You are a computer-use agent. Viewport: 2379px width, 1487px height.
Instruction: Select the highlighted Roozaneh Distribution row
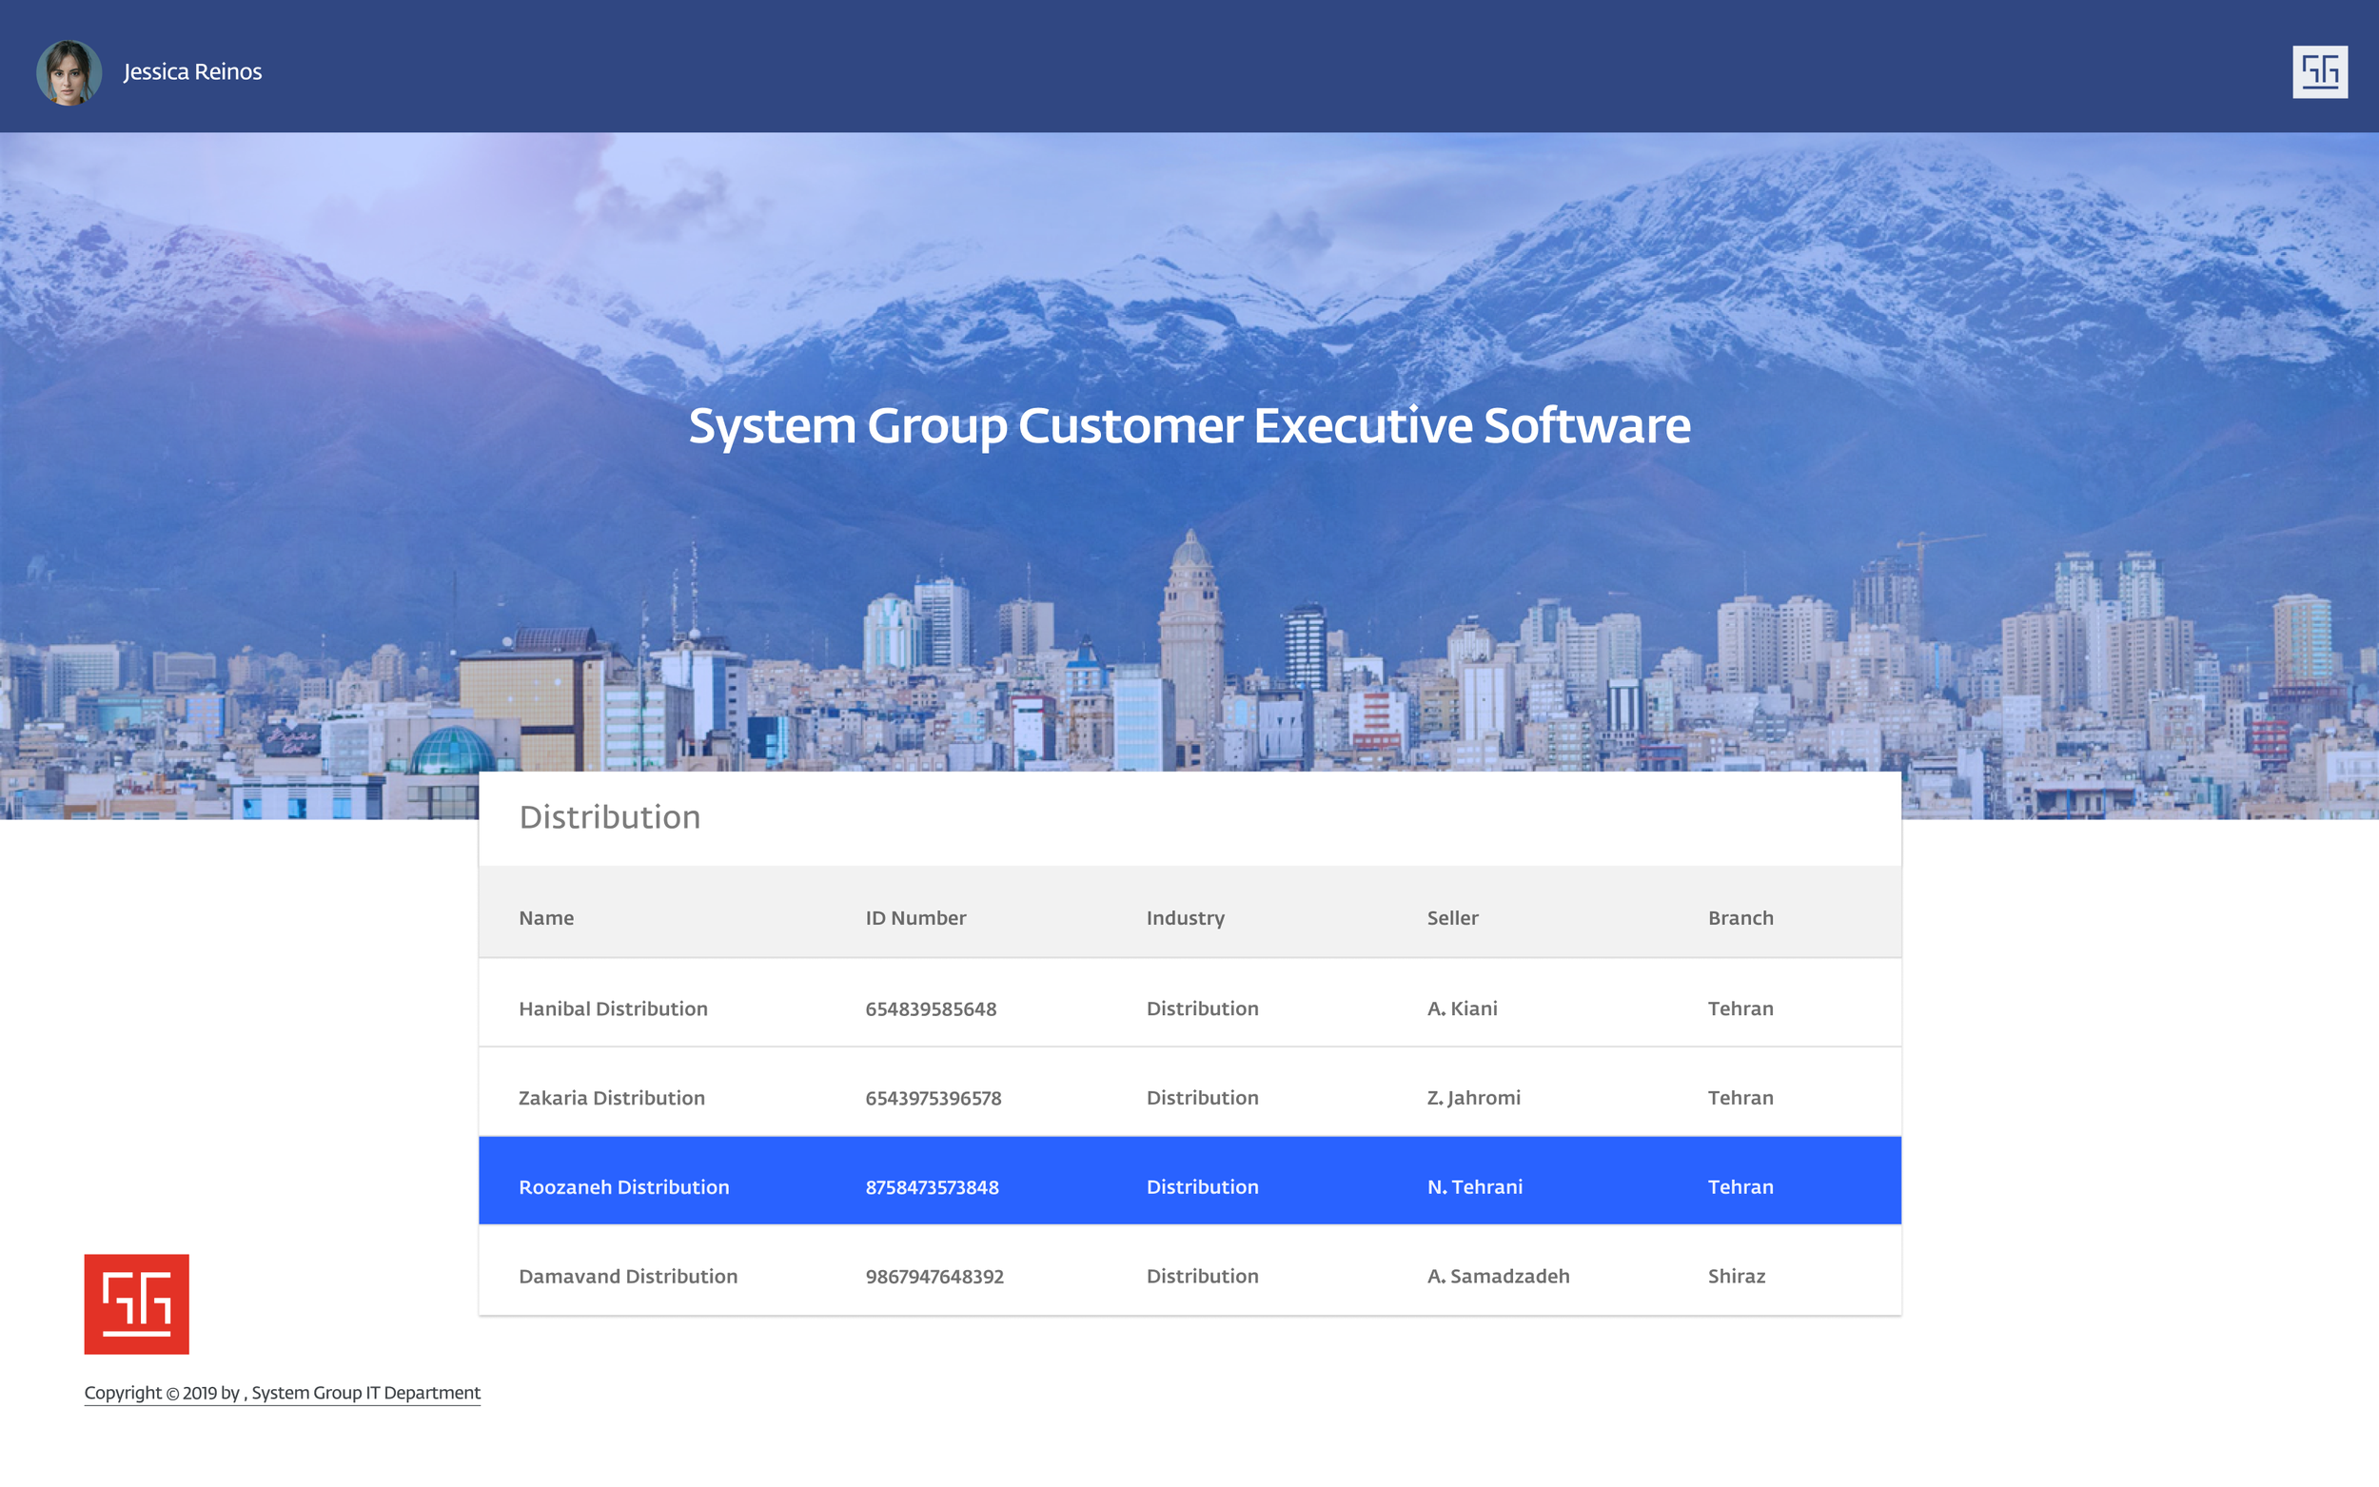tap(623, 1187)
